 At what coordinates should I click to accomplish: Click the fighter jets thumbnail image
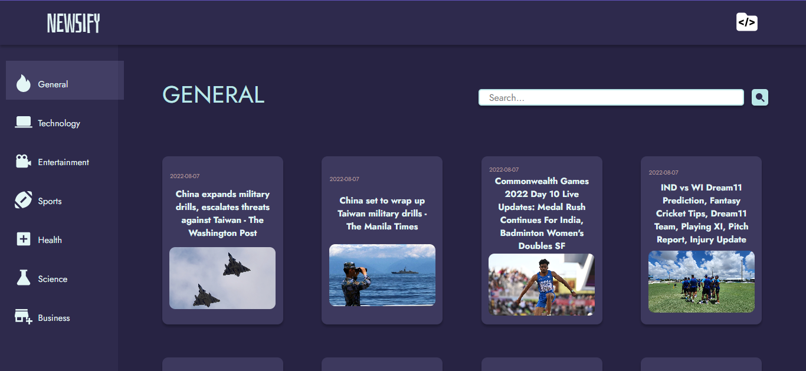coord(222,278)
